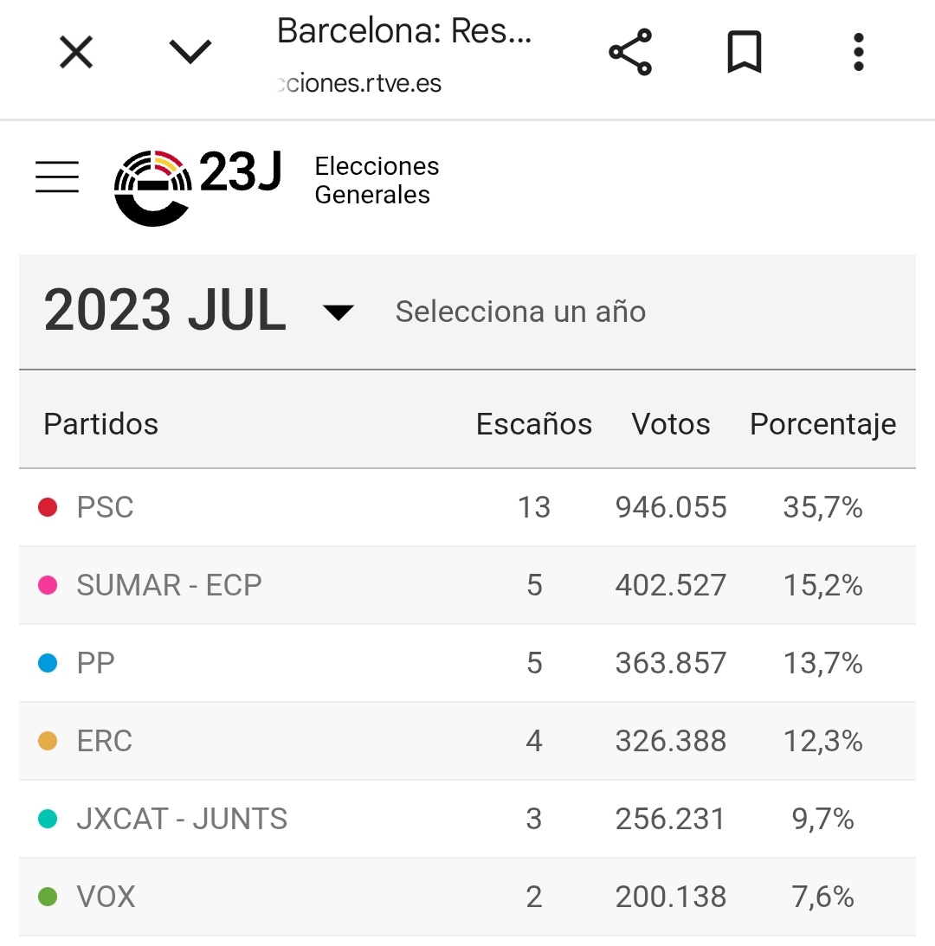Image resolution: width=935 pixels, height=946 pixels.
Task: Open the 2023 JUL year dropdown
Action: click(x=338, y=312)
